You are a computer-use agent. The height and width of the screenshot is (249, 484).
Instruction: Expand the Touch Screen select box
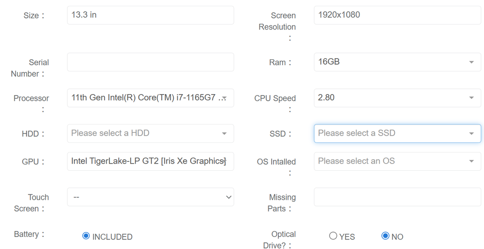click(150, 197)
